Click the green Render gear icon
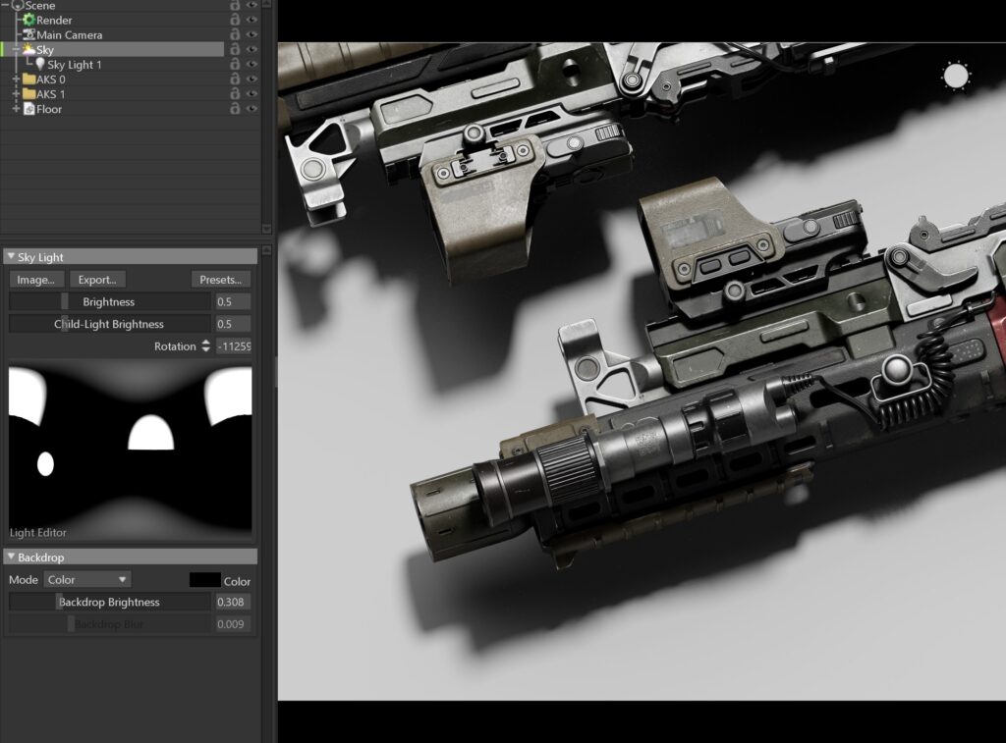The width and height of the screenshot is (1006, 743). 28,20
